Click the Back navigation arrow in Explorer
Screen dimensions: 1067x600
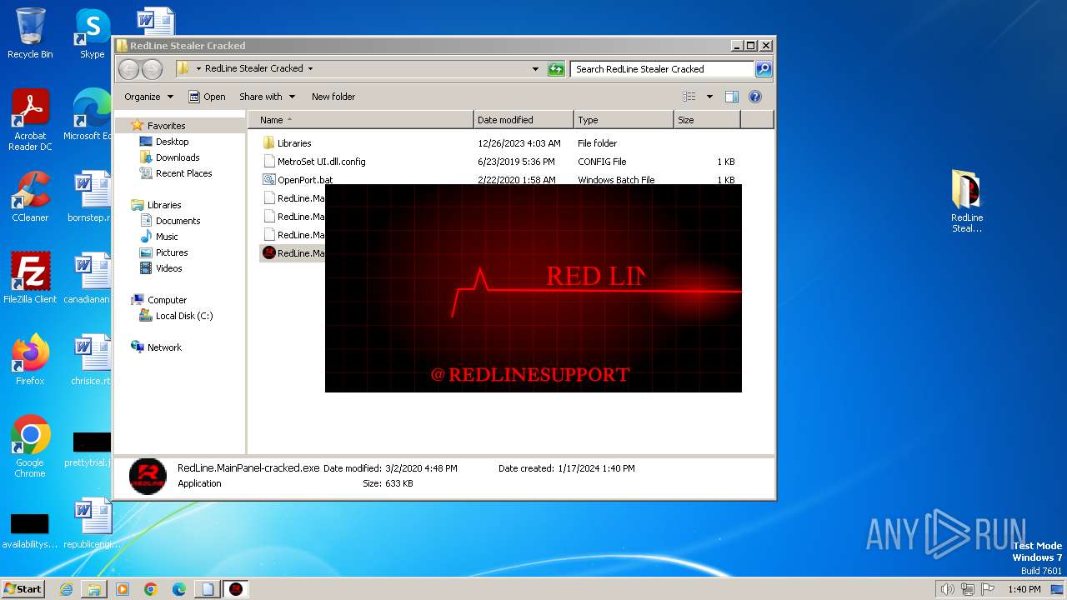pos(128,69)
